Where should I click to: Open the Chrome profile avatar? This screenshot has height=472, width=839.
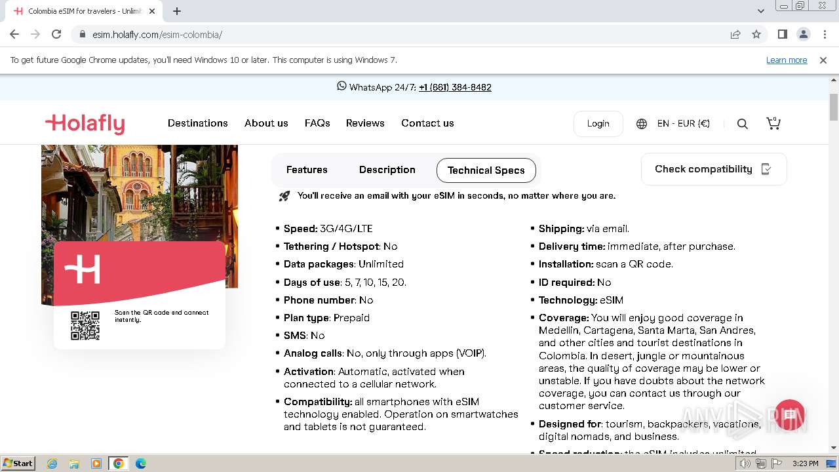point(803,34)
